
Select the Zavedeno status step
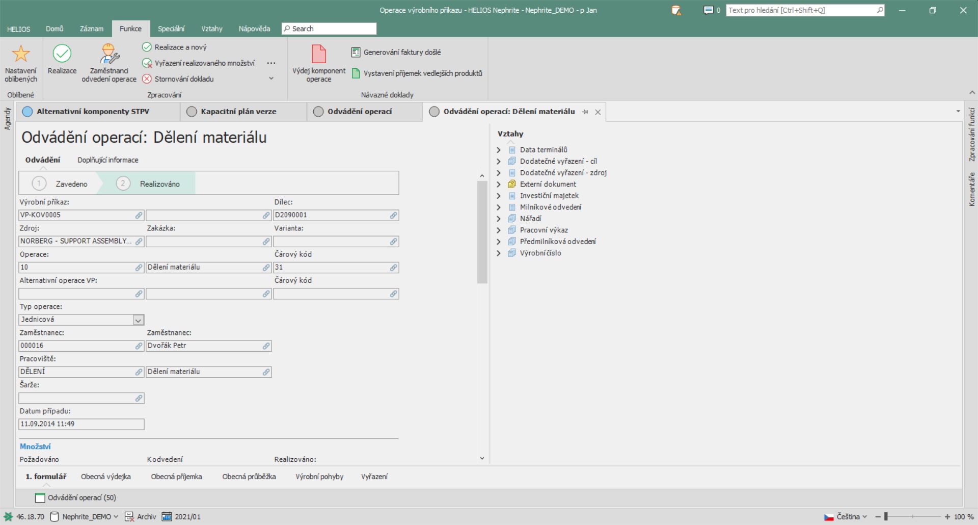60,183
